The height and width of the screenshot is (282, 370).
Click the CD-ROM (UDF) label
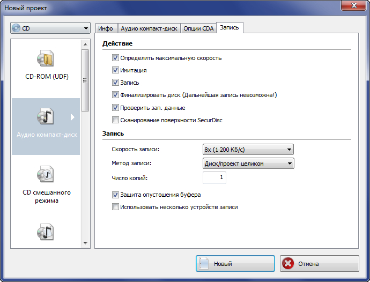click(47, 77)
